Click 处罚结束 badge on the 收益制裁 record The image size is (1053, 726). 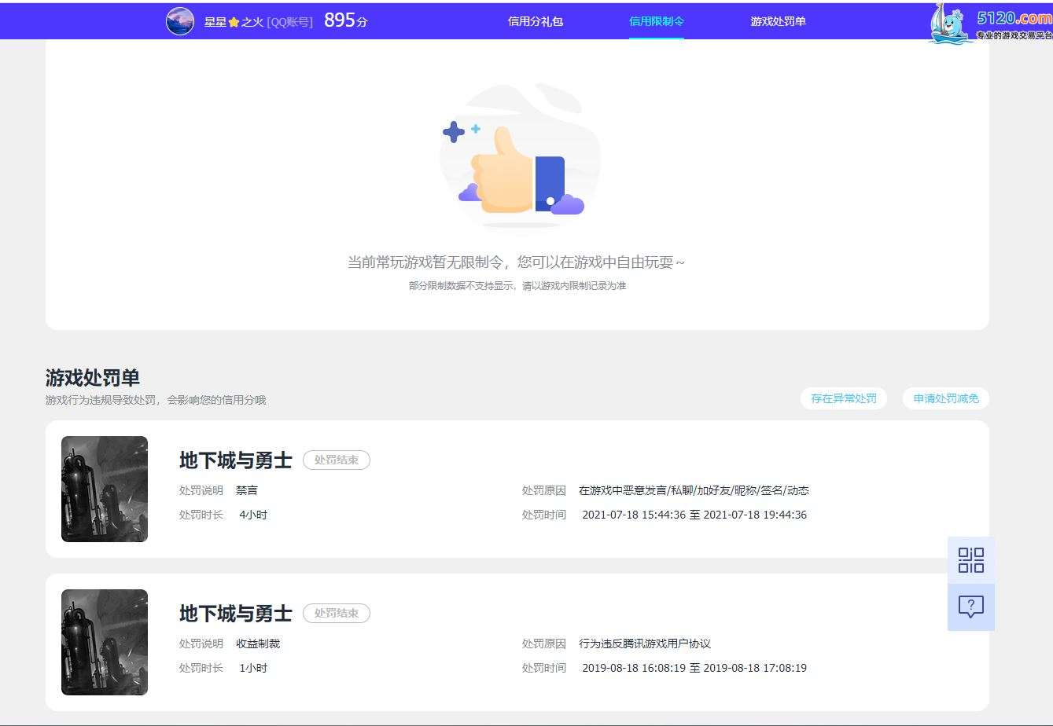tap(337, 613)
